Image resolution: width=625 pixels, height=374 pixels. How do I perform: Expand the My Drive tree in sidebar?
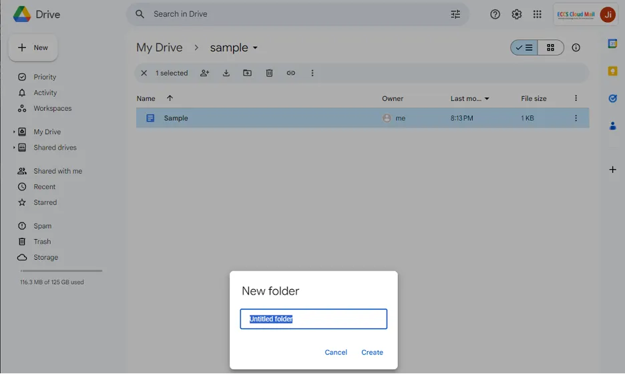click(x=14, y=132)
